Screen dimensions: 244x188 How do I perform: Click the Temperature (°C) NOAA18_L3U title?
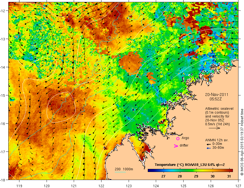[190, 165]
